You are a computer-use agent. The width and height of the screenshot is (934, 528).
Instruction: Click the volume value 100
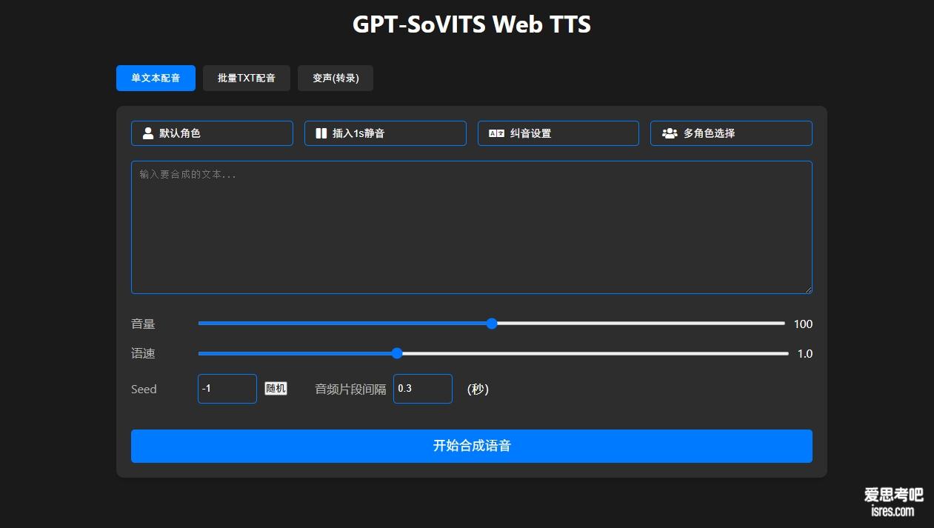coord(803,324)
